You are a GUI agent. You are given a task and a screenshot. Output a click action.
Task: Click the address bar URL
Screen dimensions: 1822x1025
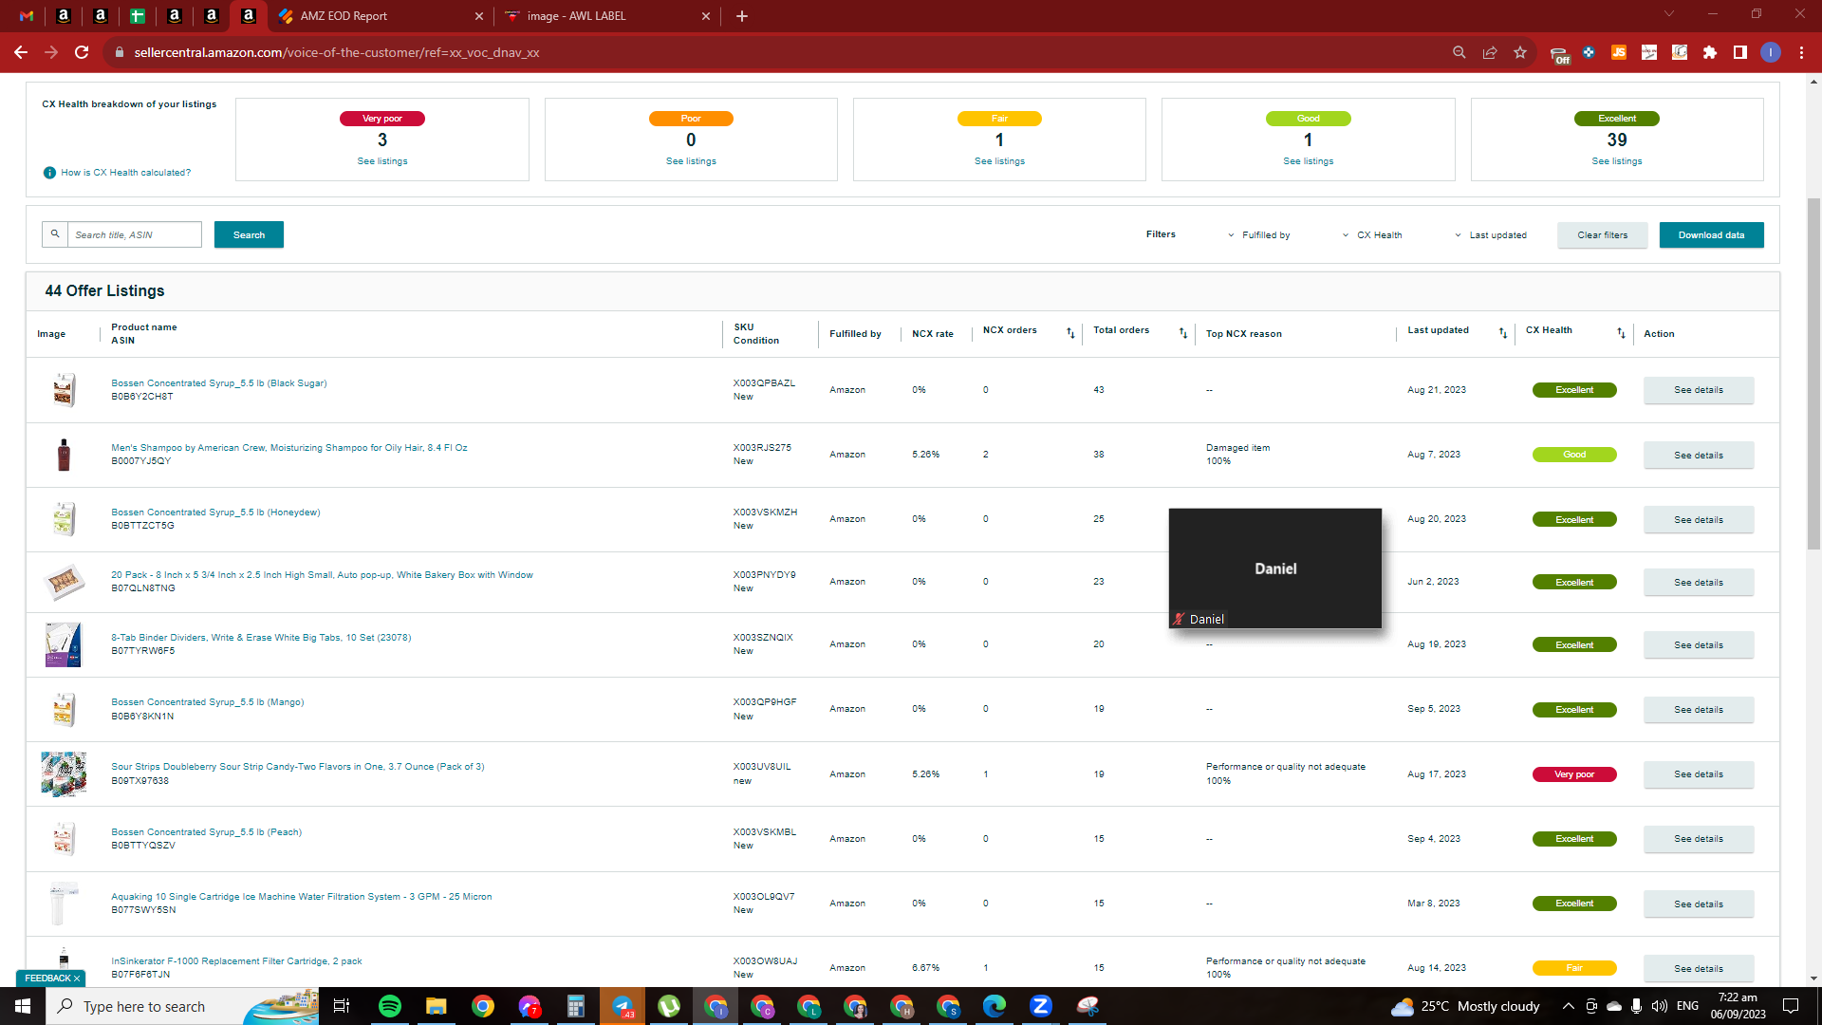(337, 52)
